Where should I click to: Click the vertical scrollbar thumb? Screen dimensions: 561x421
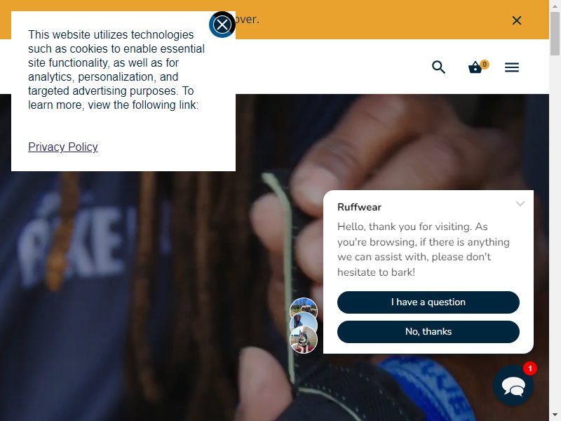[555, 34]
